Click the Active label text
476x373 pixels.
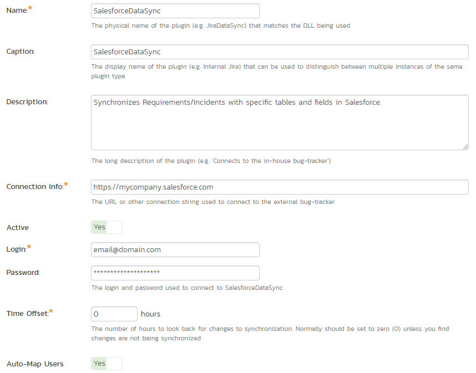point(18,228)
